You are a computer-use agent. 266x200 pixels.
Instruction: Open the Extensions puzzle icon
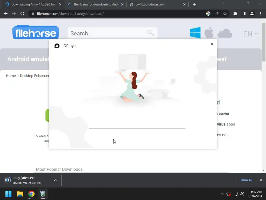click(x=235, y=14)
